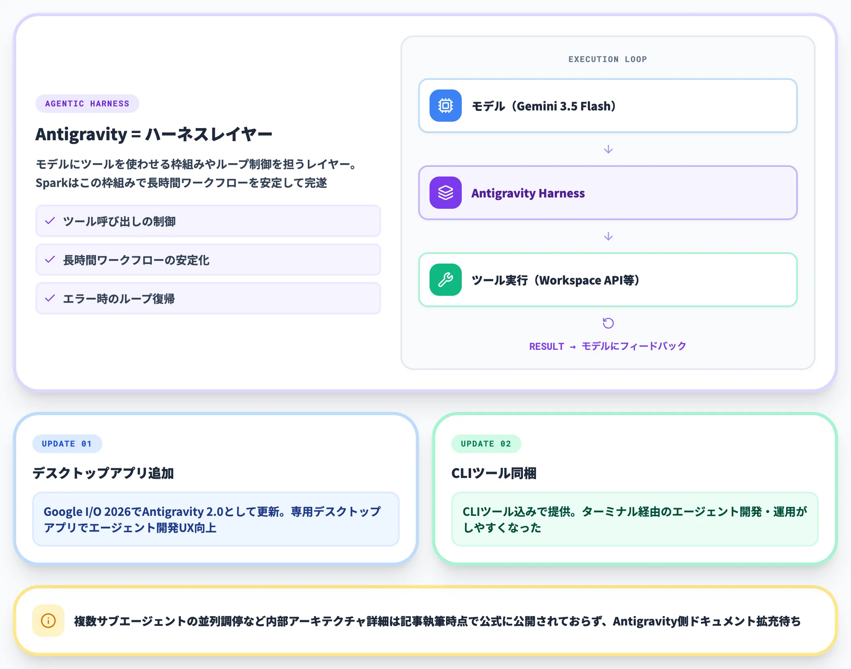Click the circular loop refresh icon

(608, 323)
